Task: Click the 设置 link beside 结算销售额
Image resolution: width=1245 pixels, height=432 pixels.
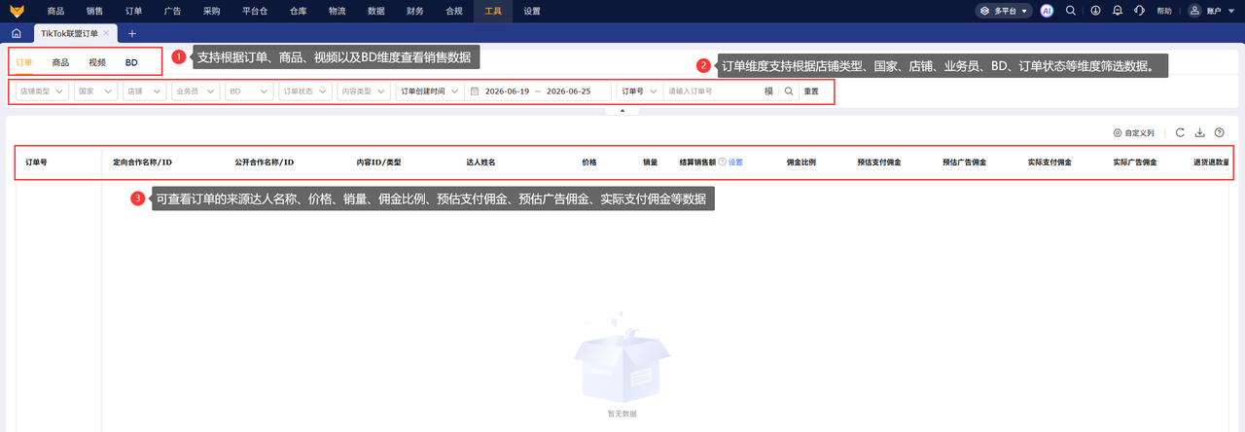Action: [x=735, y=162]
